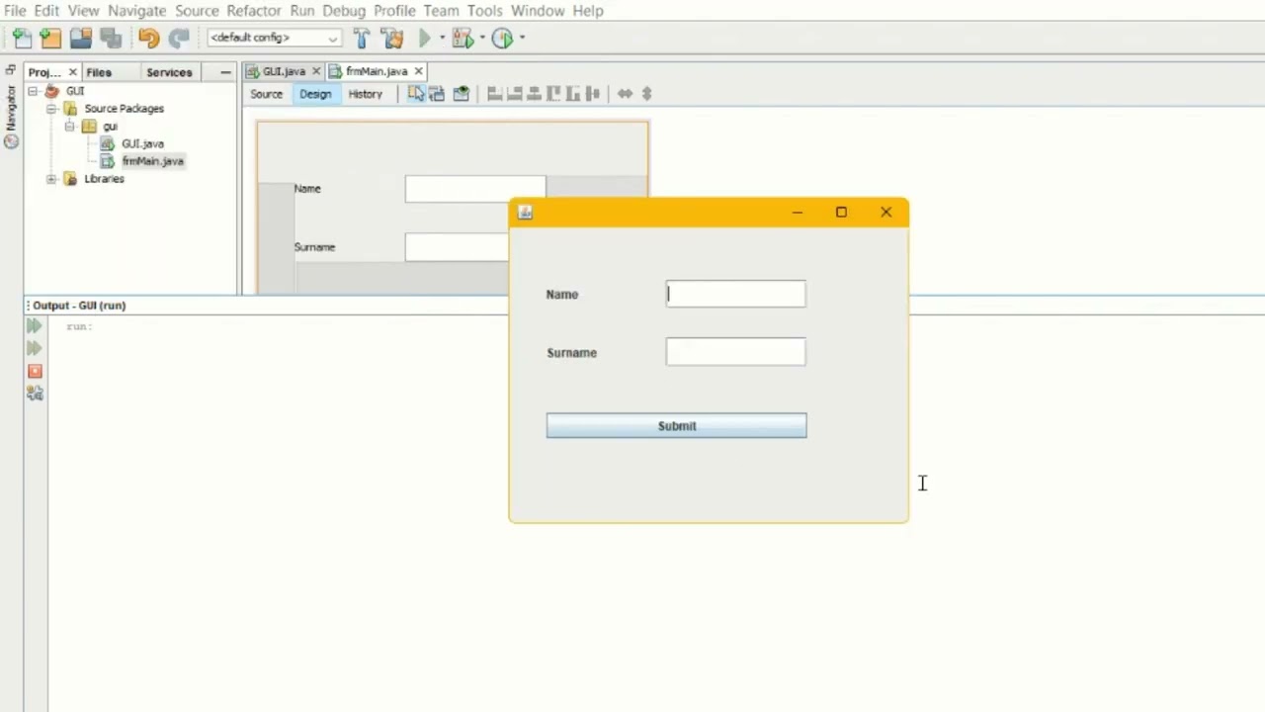Open the Services panel tab

pyautogui.click(x=169, y=72)
